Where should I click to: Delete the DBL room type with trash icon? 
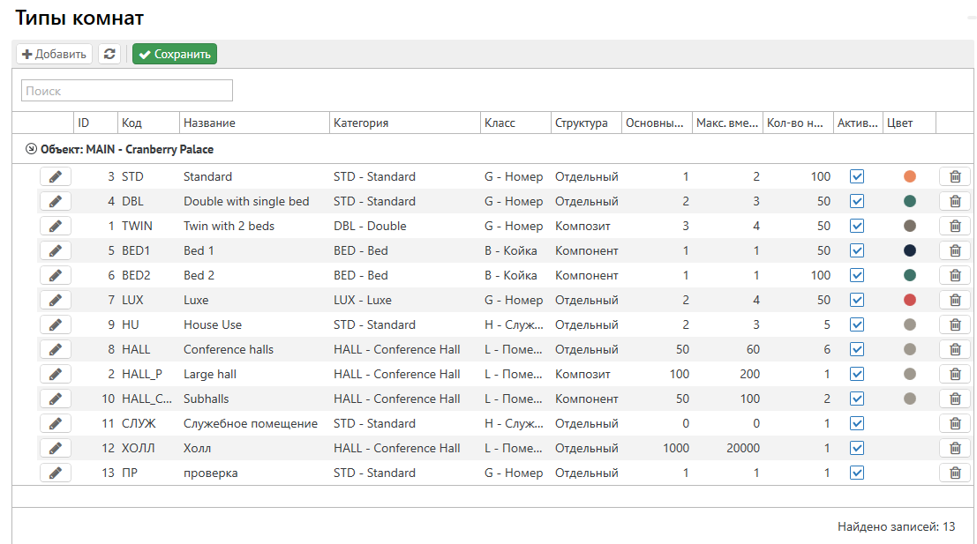click(954, 201)
